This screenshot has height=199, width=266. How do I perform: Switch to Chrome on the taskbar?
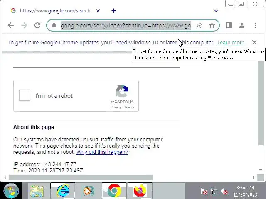pyautogui.click(x=114, y=191)
